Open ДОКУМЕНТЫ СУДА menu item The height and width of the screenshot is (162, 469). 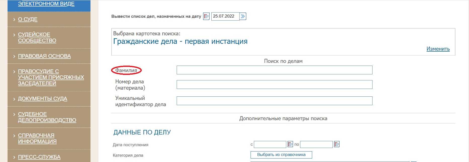point(42,99)
